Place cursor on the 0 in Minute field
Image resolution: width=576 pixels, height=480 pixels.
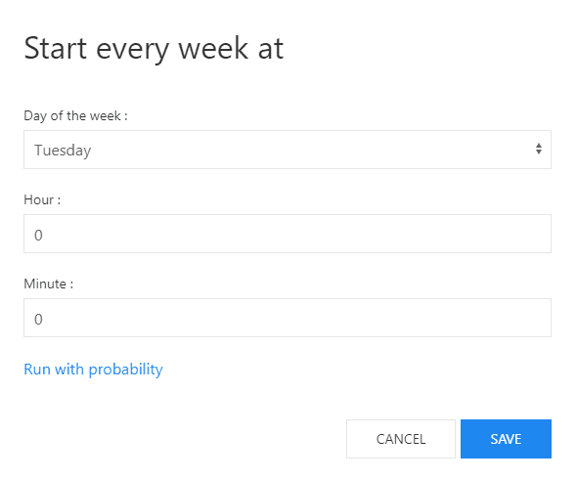[38, 319]
